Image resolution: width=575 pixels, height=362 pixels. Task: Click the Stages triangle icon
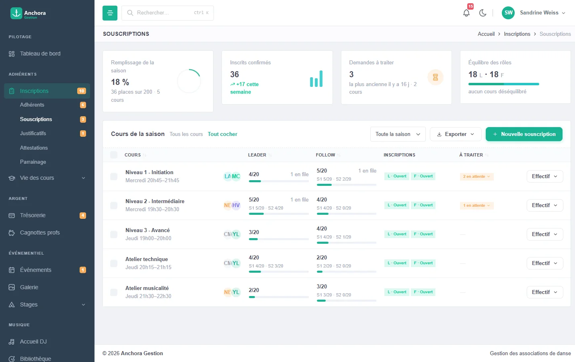click(12, 305)
